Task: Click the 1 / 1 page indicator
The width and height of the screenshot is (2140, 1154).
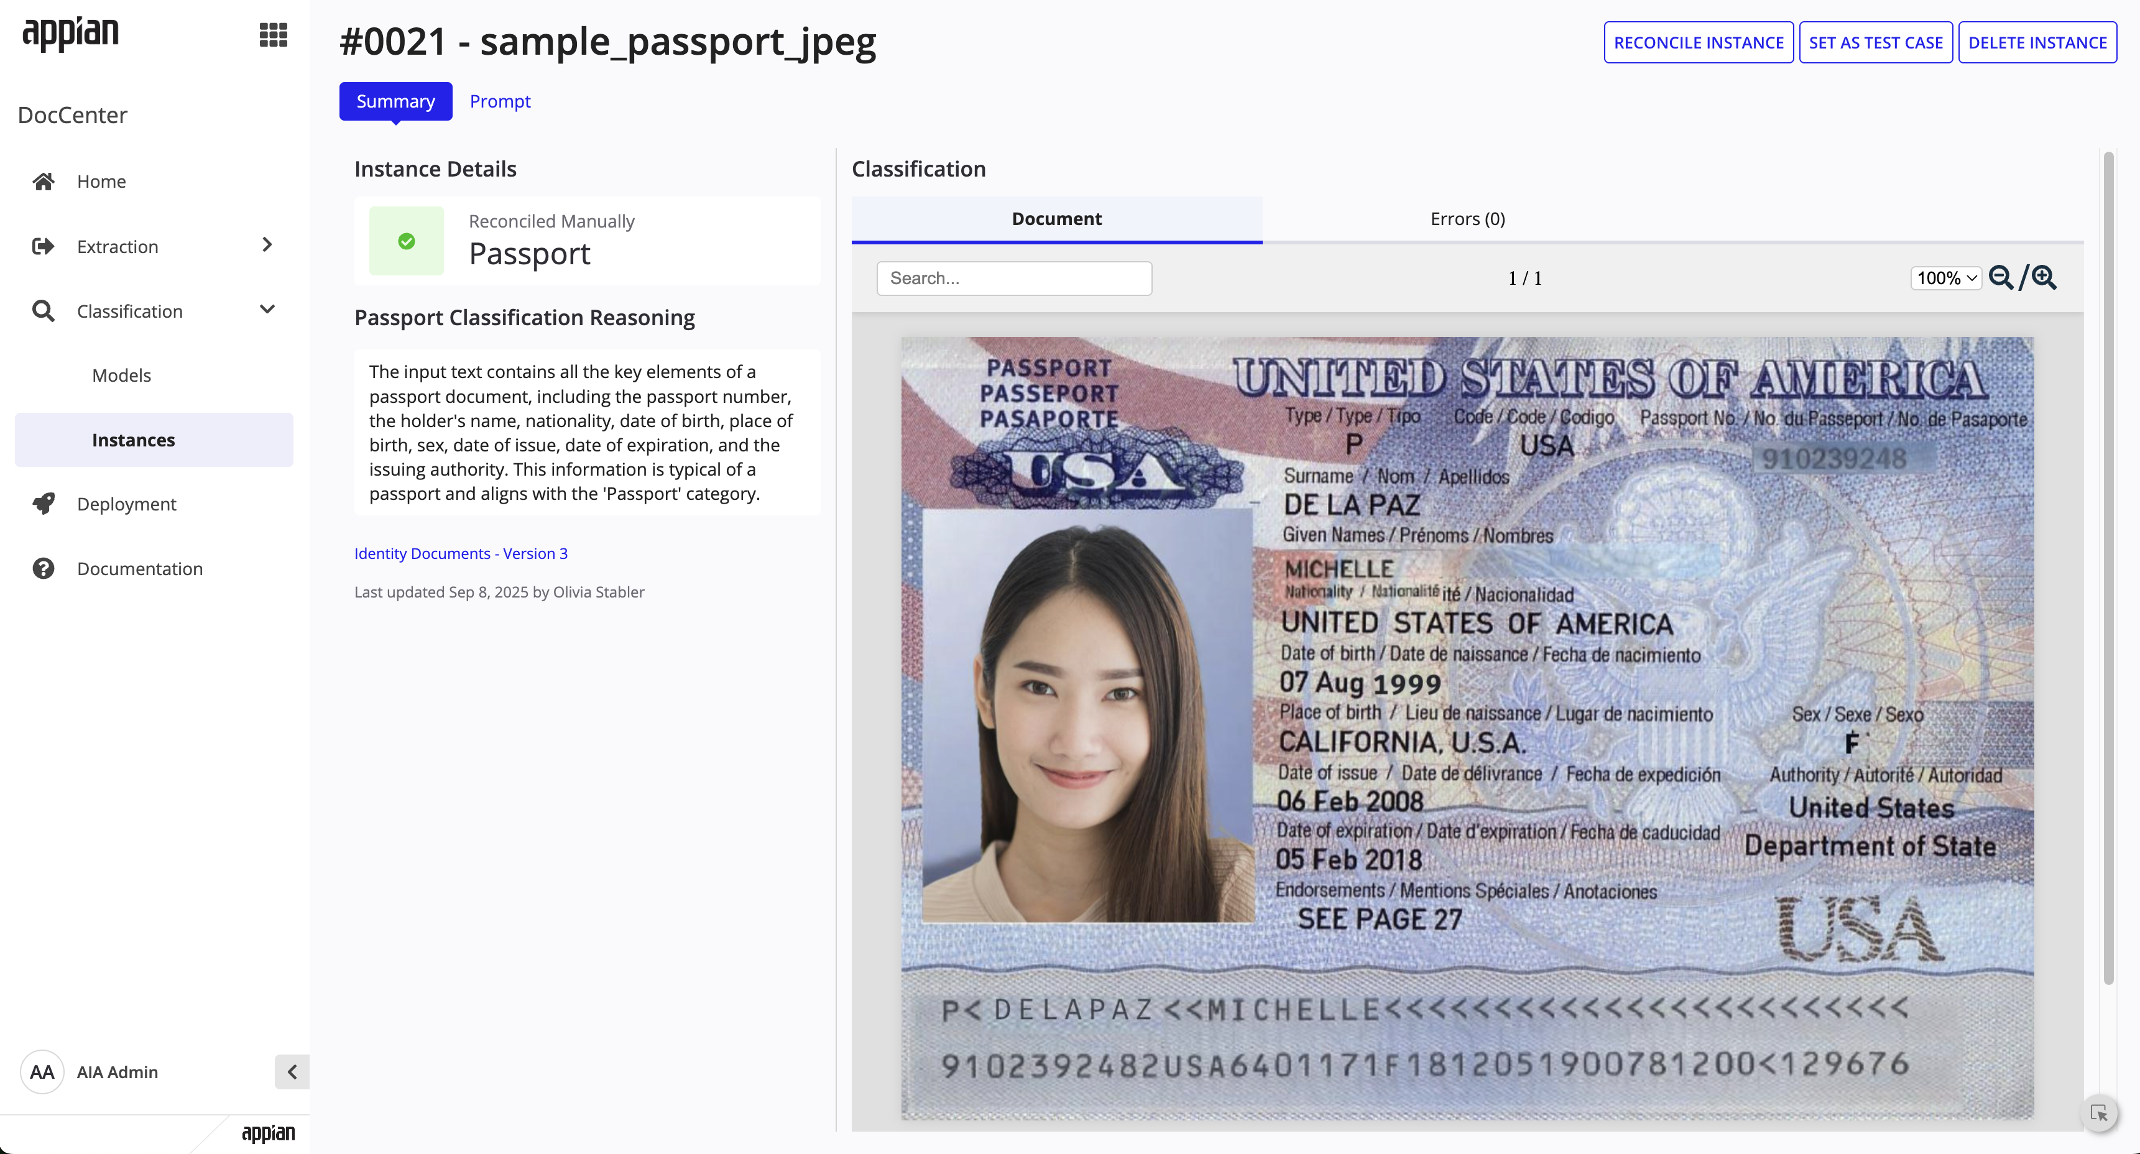Action: pyautogui.click(x=1525, y=279)
